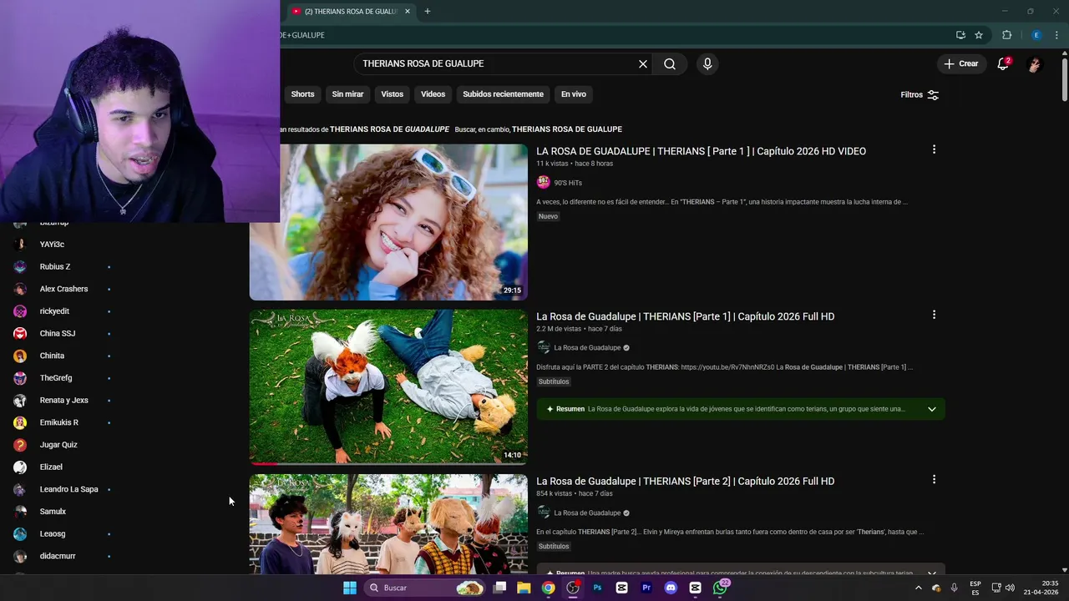Viewport: 1069px width, 601px height.
Task: Click the 90'S HiTs channel avatar
Action: click(543, 182)
